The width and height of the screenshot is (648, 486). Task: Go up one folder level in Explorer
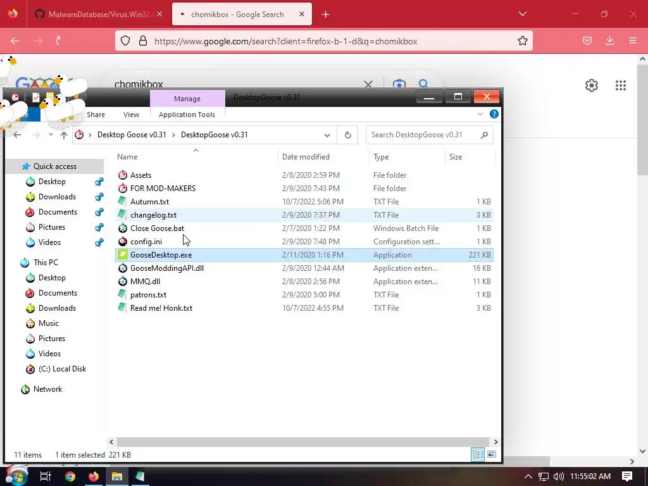64,135
